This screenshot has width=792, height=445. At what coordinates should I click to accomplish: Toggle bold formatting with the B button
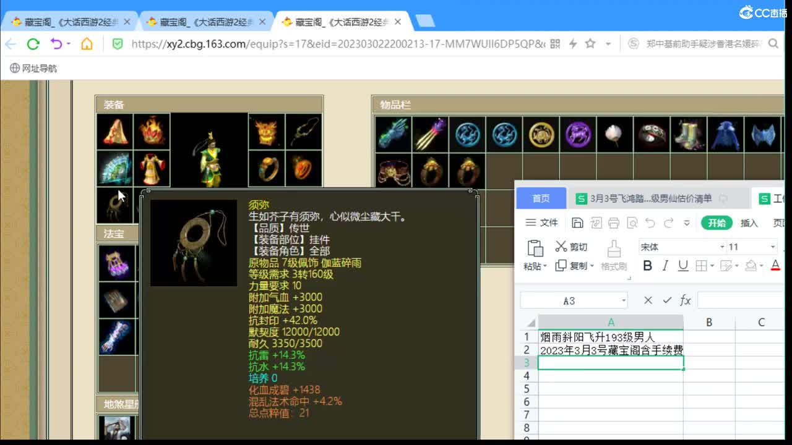pos(648,266)
